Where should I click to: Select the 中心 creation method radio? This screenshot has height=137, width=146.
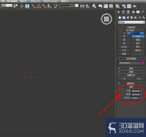coord(135,78)
